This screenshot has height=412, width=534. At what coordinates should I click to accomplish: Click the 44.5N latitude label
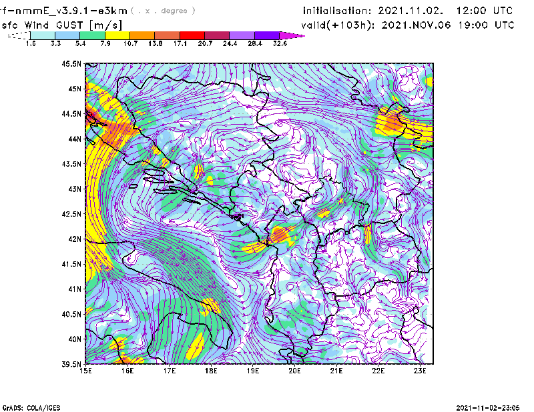click(71, 113)
